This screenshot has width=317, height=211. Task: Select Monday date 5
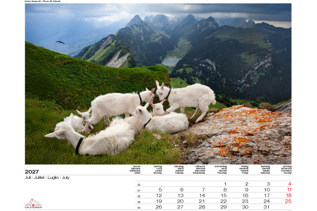(160, 190)
